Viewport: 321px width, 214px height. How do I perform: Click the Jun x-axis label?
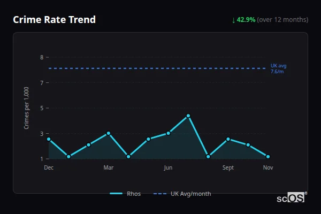point(168,167)
